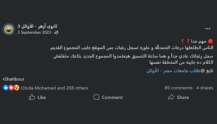Open the page name ثانوى أزهر - الأوائل 3
This screenshot has height=124, width=217.
(37, 26)
